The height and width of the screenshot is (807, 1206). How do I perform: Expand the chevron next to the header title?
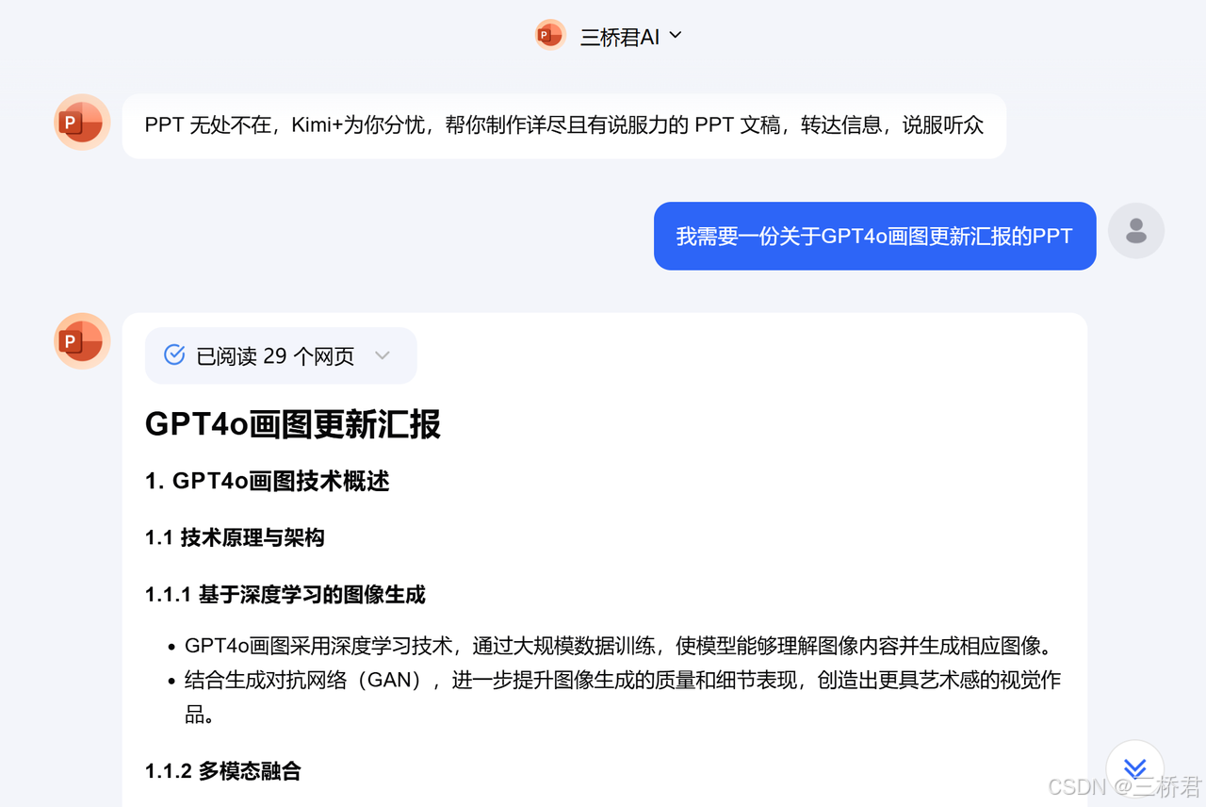coord(675,36)
